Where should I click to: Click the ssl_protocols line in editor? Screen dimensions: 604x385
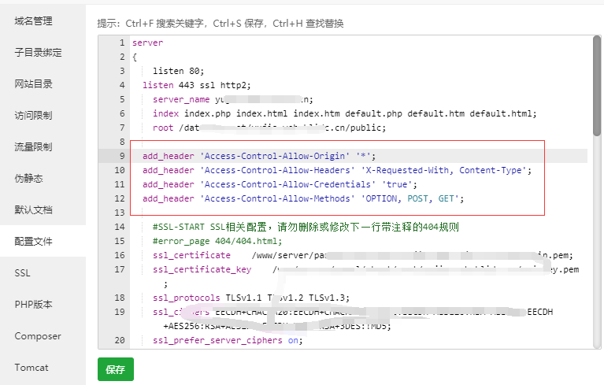pyautogui.click(x=250, y=298)
